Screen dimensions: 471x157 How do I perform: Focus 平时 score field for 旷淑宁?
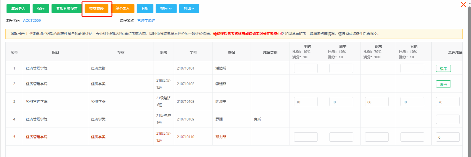pyautogui.click(x=306, y=102)
